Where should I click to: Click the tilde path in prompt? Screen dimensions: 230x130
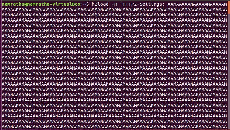(x=85, y=4)
